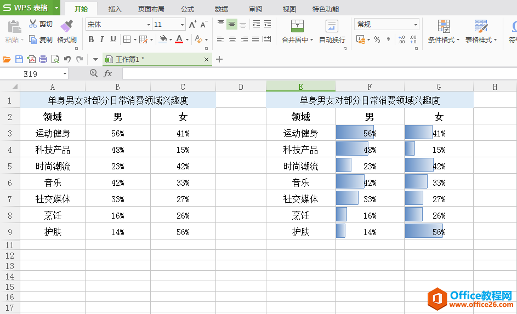Open Conditional Formatting (条件格式) menu
The width and height of the screenshot is (517, 314).
click(x=444, y=32)
